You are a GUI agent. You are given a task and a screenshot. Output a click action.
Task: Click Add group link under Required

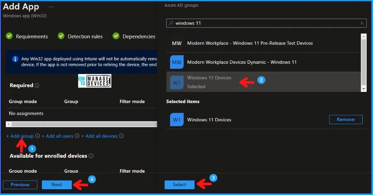pos(20,136)
